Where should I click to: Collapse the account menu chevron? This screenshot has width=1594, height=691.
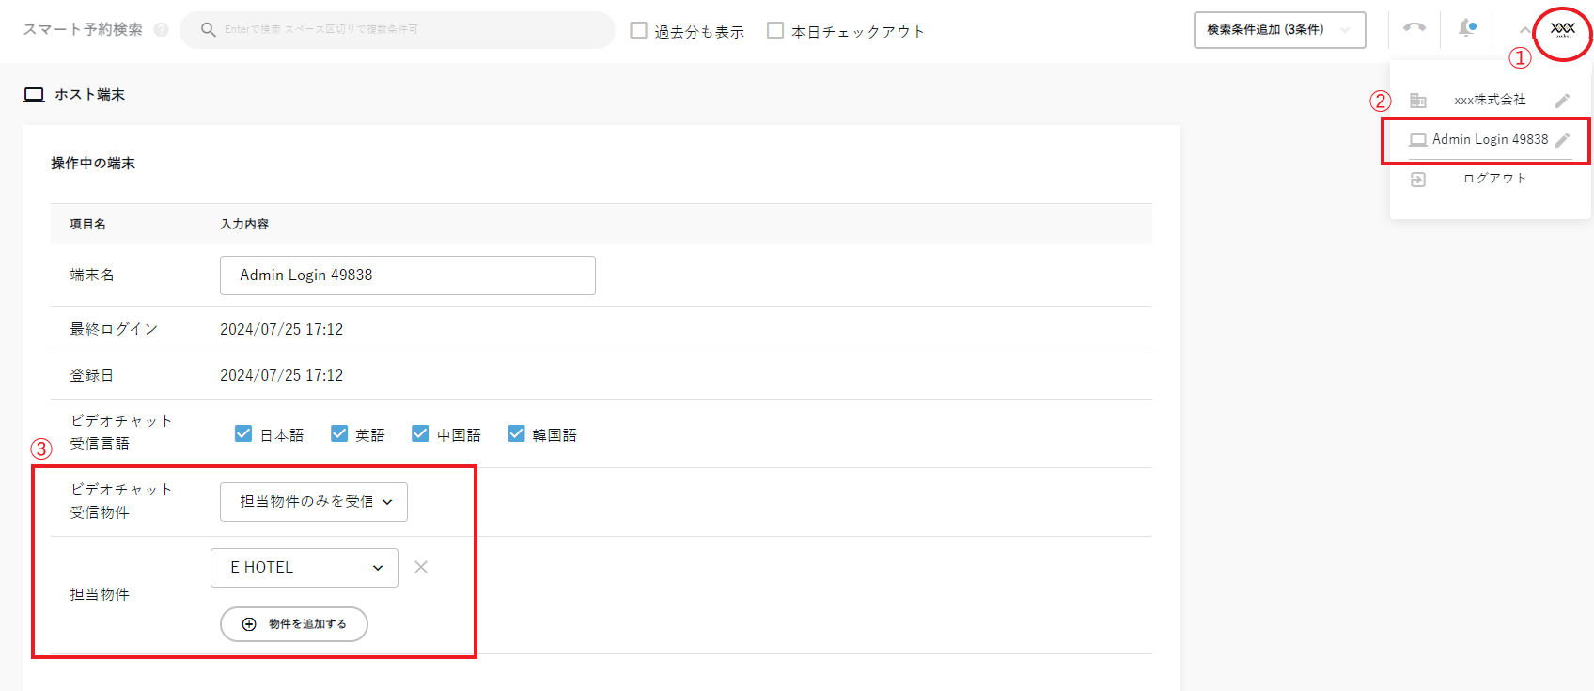click(1524, 30)
